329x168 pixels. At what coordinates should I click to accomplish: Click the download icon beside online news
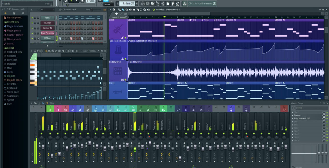(x=184, y=3)
